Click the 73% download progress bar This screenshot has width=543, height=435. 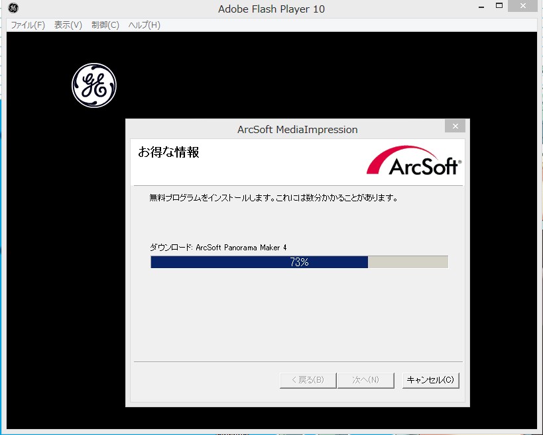(x=299, y=262)
